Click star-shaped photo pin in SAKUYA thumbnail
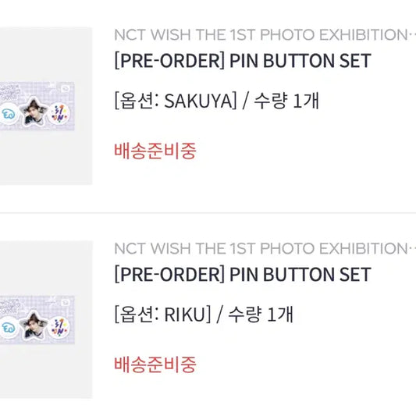 [x=34, y=112]
